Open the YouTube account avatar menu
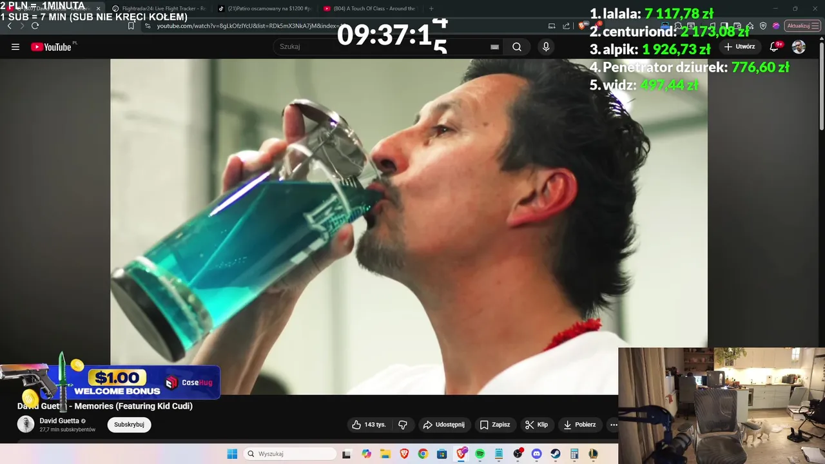This screenshot has width=825, height=464. pyautogui.click(x=799, y=47)
